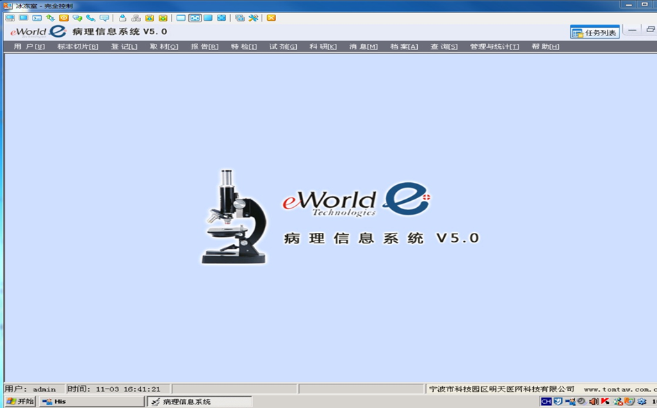Click the green double chat bubbles icon
Image resolution: width=657 pixels, height=408 pixels.
pos(77,18)
